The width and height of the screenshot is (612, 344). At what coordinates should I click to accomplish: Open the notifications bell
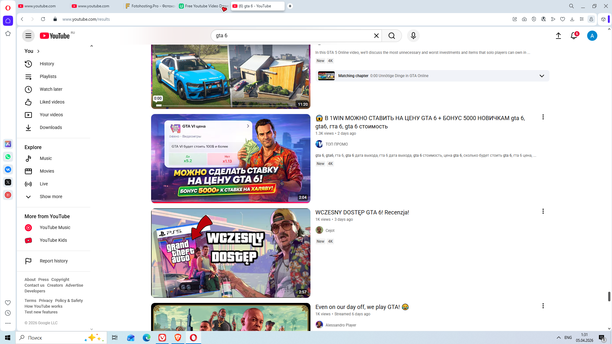[x=574, y=36]
